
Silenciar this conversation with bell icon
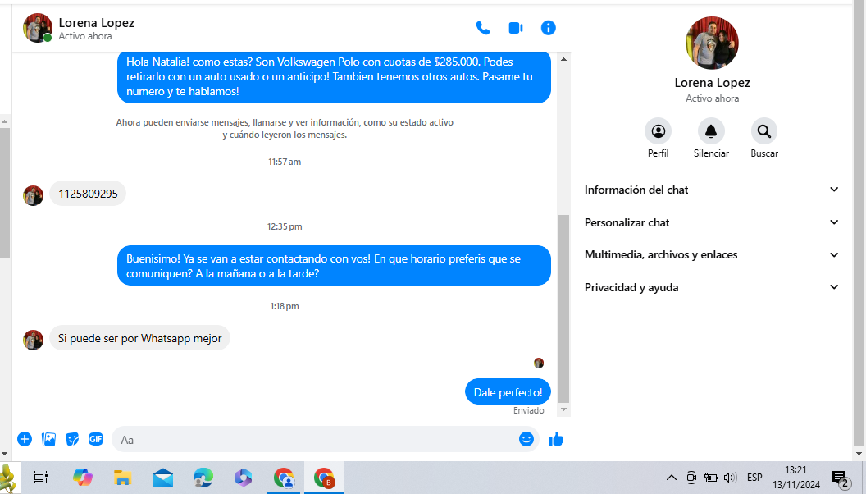point(711,138)
